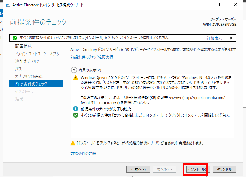The image size is (246, 177).
Task: Click the disabled 次へ(N) button
Action: [x=164, y=169]
